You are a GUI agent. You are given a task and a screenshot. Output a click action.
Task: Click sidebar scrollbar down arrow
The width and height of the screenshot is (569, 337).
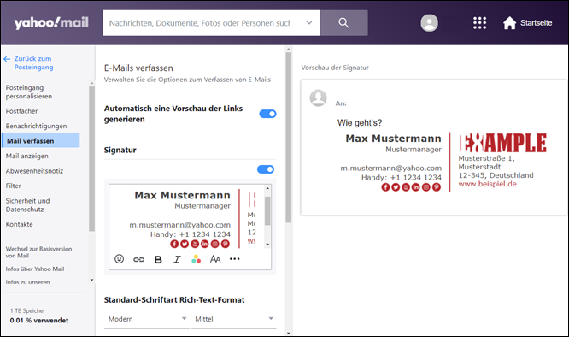click(x=91, y=280)
